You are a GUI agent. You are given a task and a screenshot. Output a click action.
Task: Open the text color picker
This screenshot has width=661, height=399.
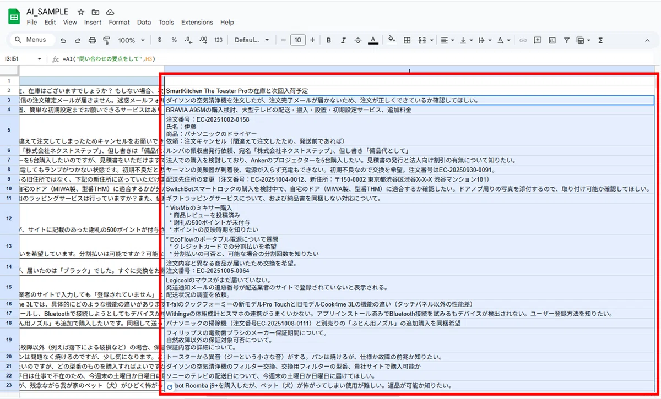point(373,40)
